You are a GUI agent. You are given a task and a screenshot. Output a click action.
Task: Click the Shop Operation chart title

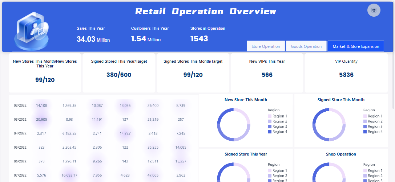point(341,154)
